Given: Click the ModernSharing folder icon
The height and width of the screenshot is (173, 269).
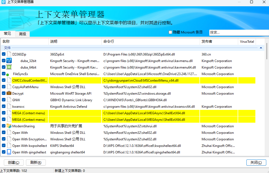Looking at the screenshot, I should click(9, 126).
